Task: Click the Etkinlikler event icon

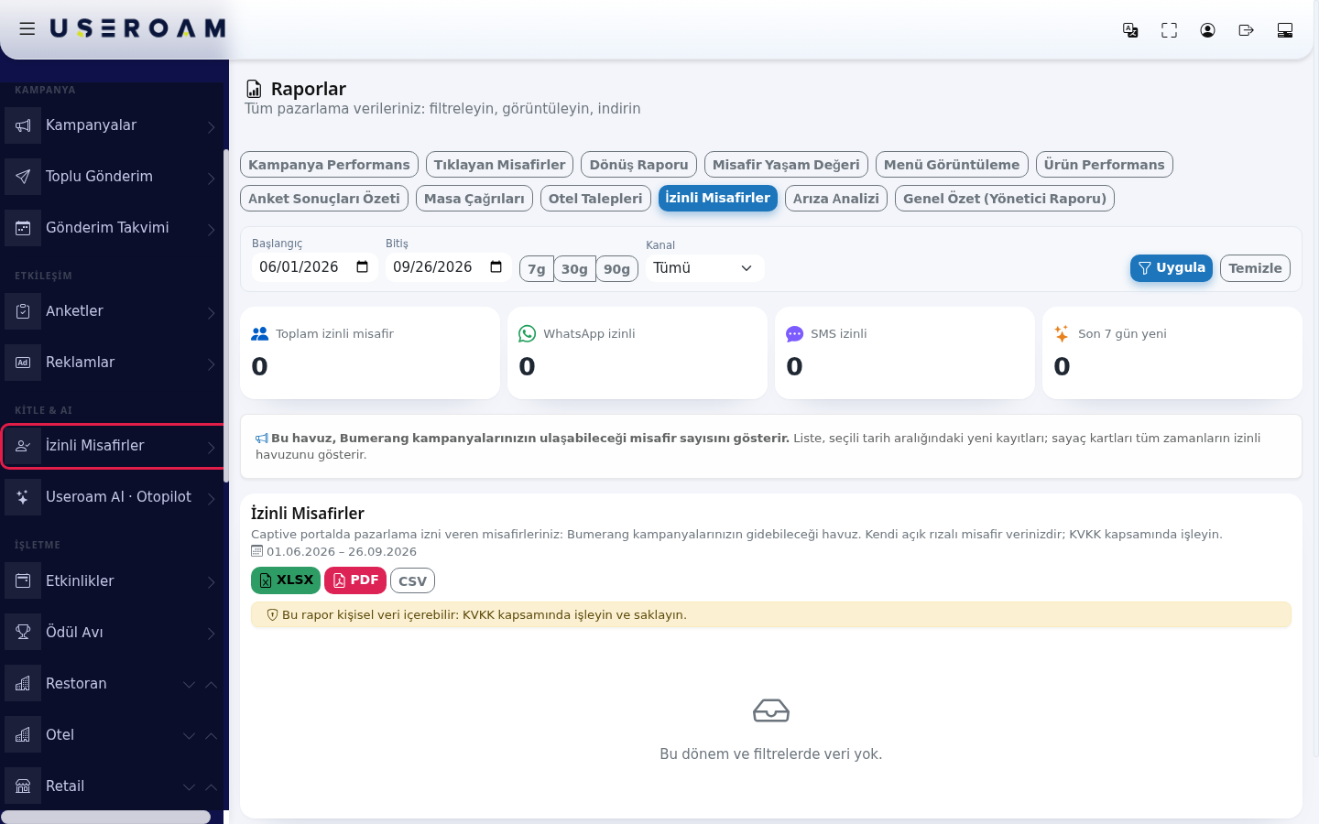Action: pos(23,581)
